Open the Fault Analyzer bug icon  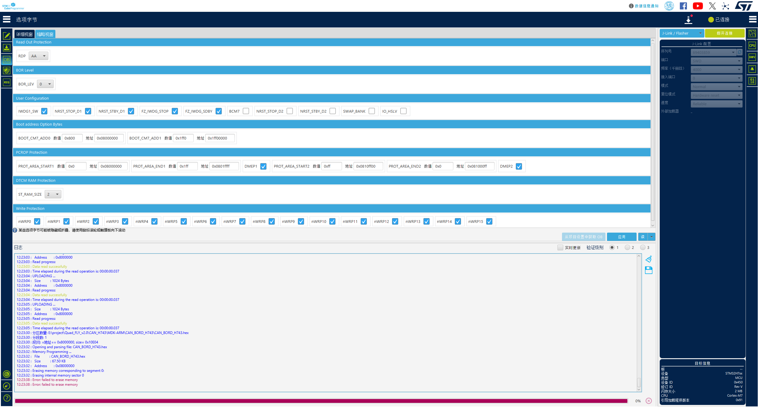[752, 69]
